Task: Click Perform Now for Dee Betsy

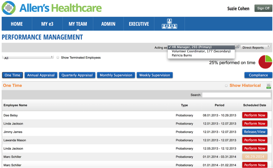Action: [x=255, y=115]
